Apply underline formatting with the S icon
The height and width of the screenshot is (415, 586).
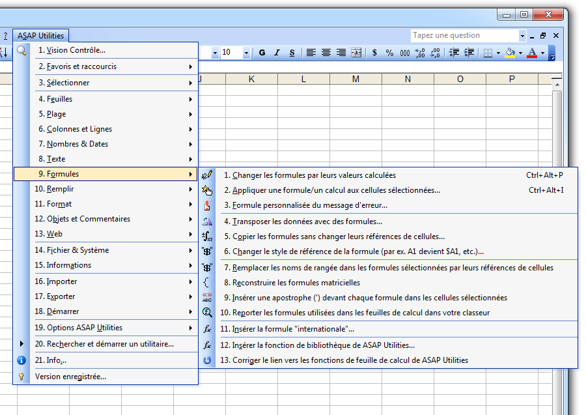pyautogui.click(x=292, y=53)
